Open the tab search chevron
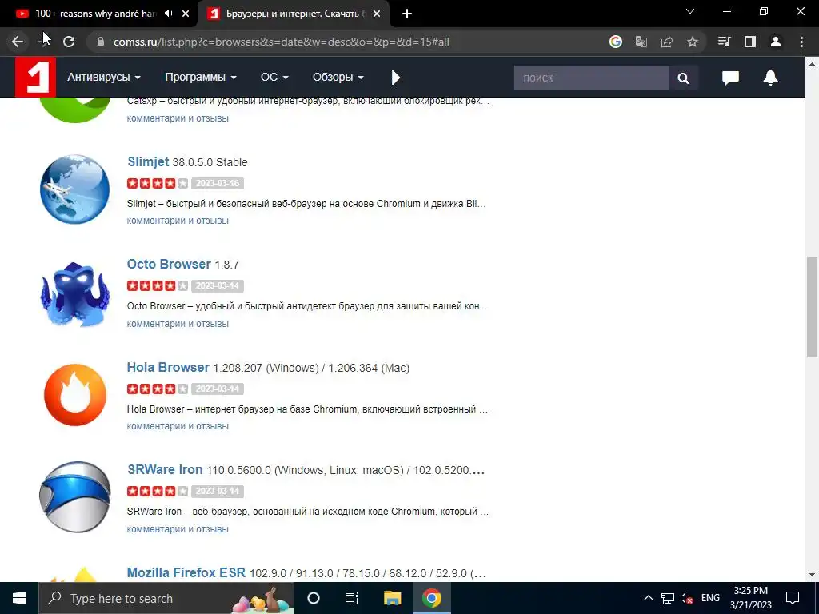The width and height of the screenshot is (819, 614). click(690, 11)
